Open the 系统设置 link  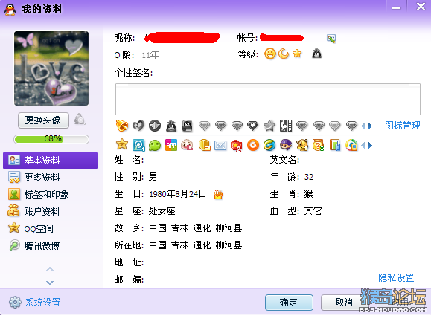(x=42, y=303)
